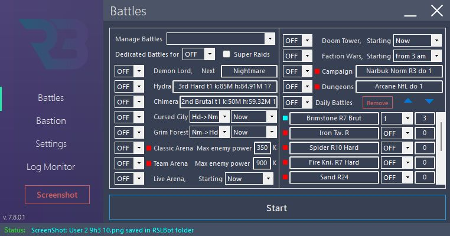The height and width of the screenshot is (236, 450).
Task: Open Doom Tower Starting Now dropdown
Action: pos(418,41)
